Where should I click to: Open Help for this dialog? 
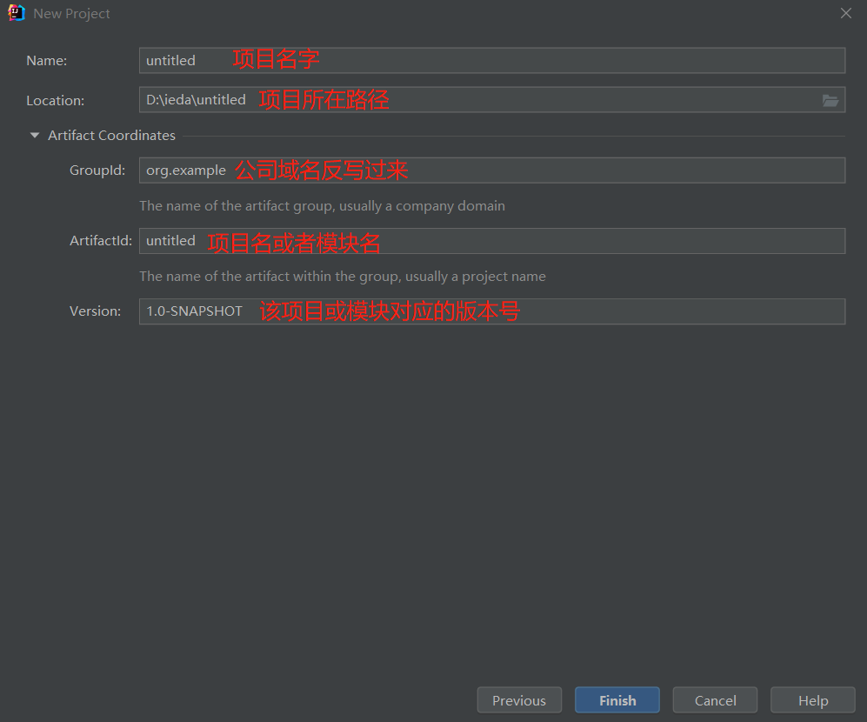click(813, 700)
